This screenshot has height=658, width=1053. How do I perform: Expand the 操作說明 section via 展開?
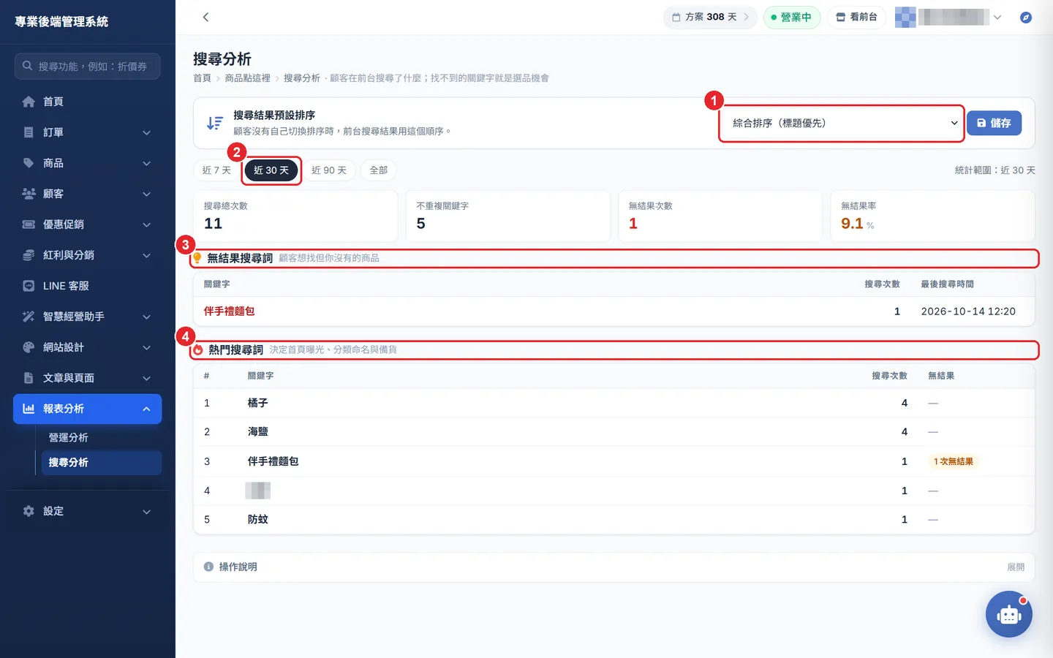tap(1016, 567)
